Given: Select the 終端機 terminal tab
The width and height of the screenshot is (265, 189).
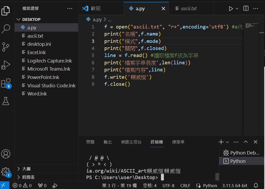Looking at the screenshot, I should [x=157, y=142].
